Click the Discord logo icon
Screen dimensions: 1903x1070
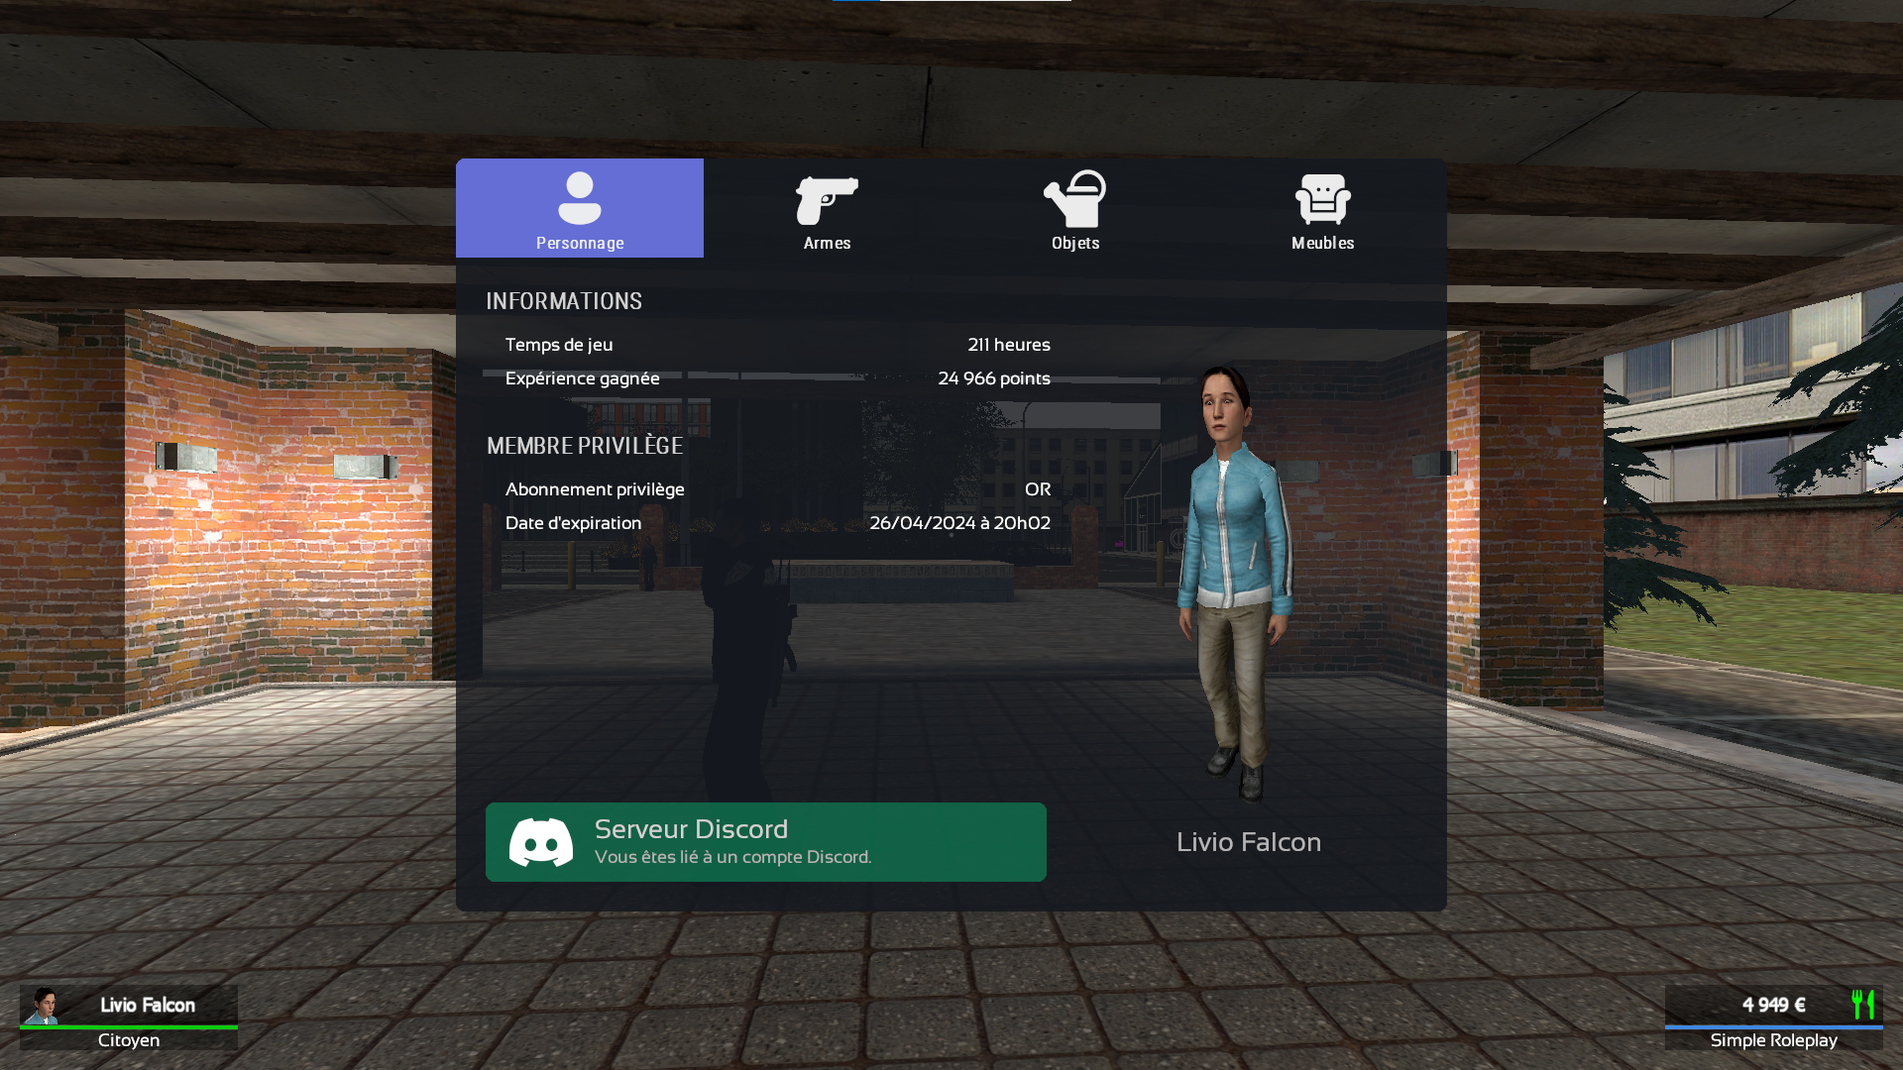coord(541,842)
